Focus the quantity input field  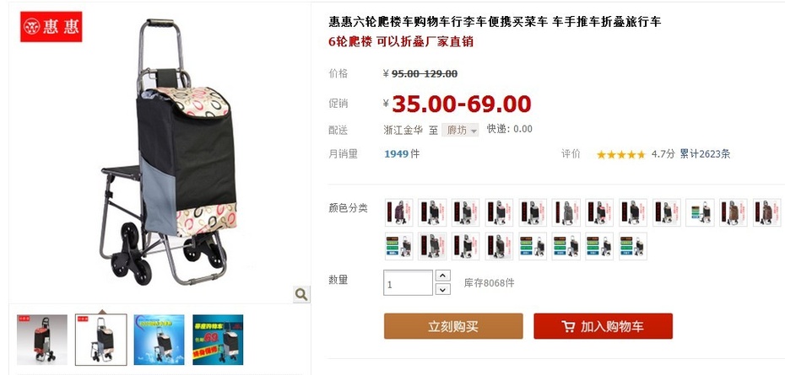[408, 282]
